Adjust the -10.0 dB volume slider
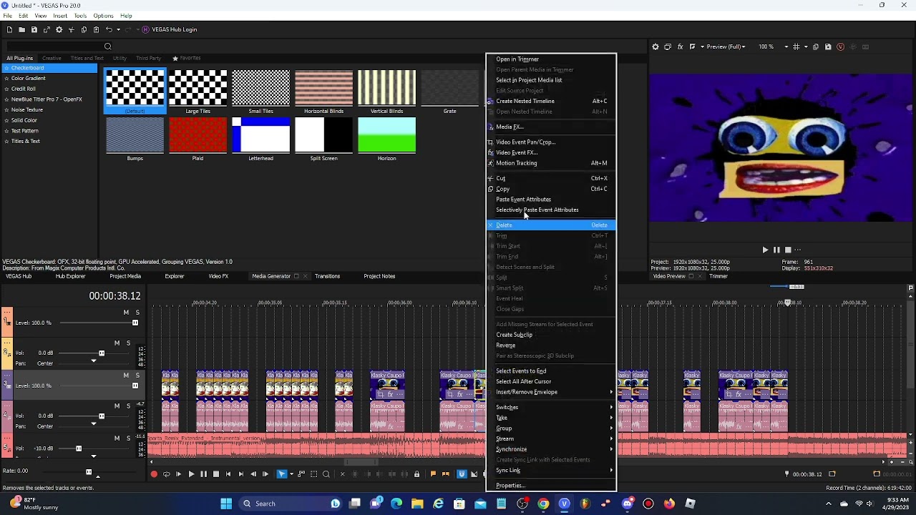 pos(79,448)
